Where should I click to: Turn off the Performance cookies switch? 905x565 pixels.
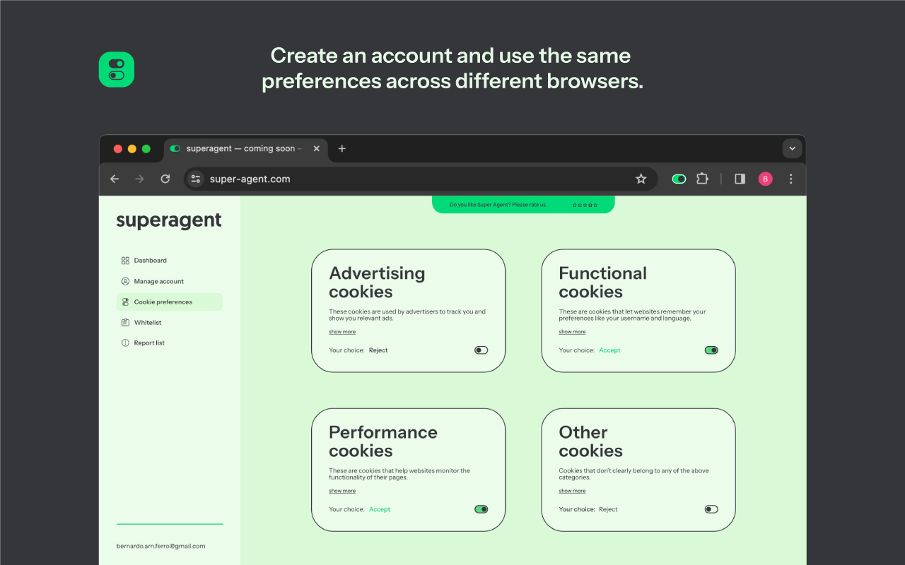(x=481, y=509)
